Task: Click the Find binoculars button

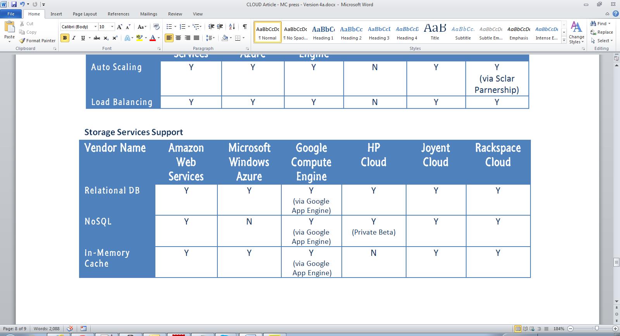Action: click(600, 24)
